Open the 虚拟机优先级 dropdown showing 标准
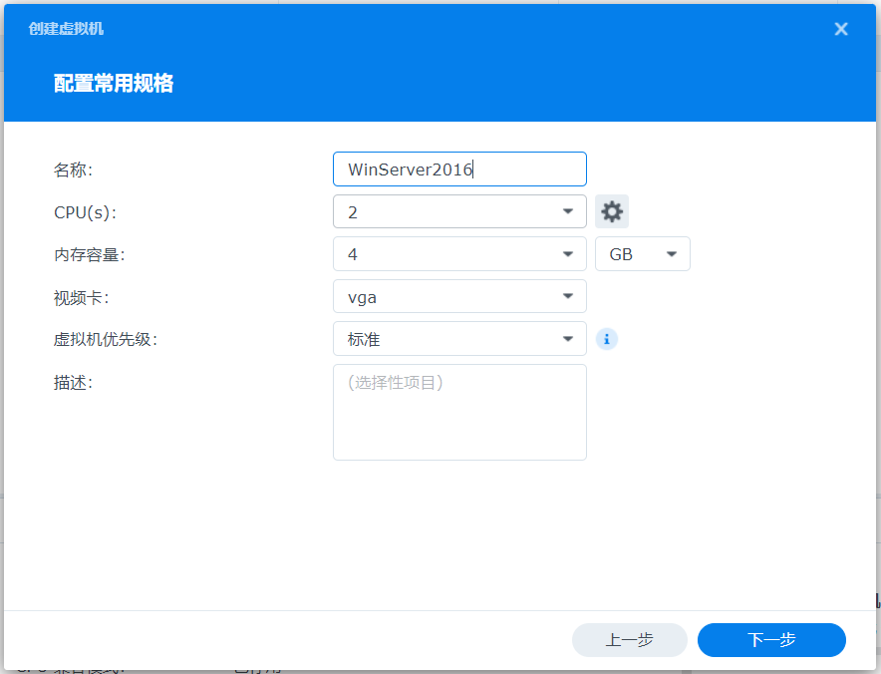Screen dimensions: 881x674 (x=458, y=339)
